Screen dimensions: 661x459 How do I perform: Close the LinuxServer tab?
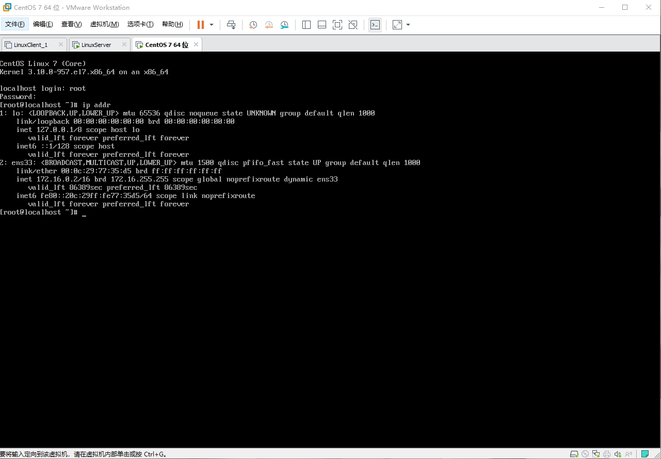pyautogui.click(x=124, y=44)
